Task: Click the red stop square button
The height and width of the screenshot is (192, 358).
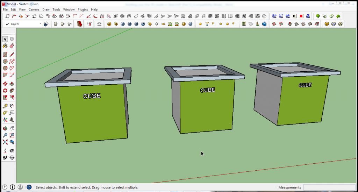Action: click(301, 16)
